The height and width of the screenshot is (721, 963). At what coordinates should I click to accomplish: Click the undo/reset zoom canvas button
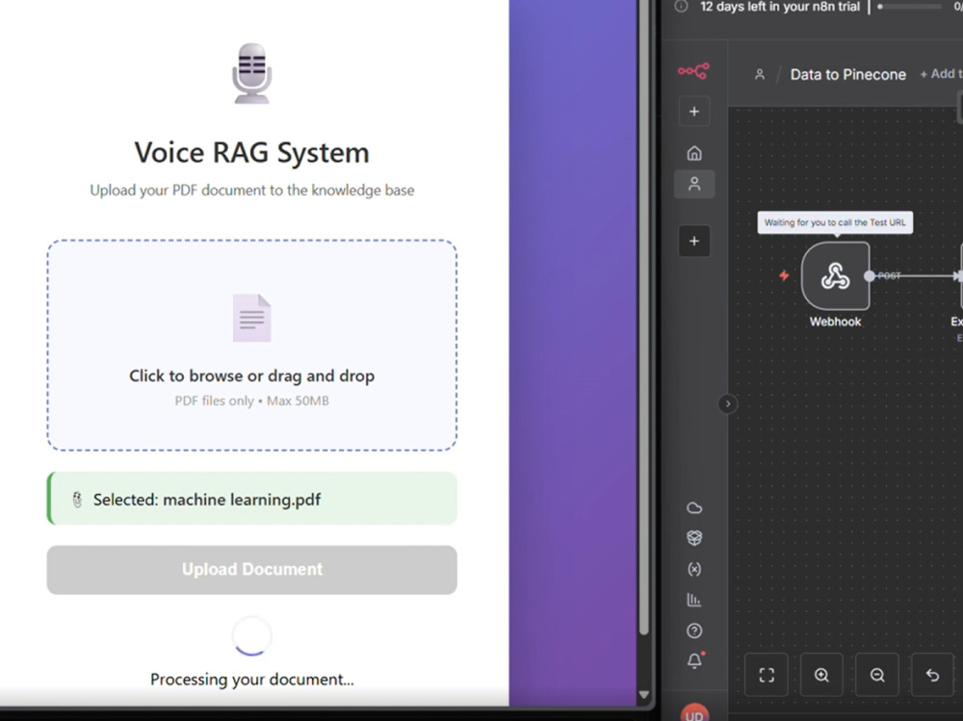pos(932,676)
